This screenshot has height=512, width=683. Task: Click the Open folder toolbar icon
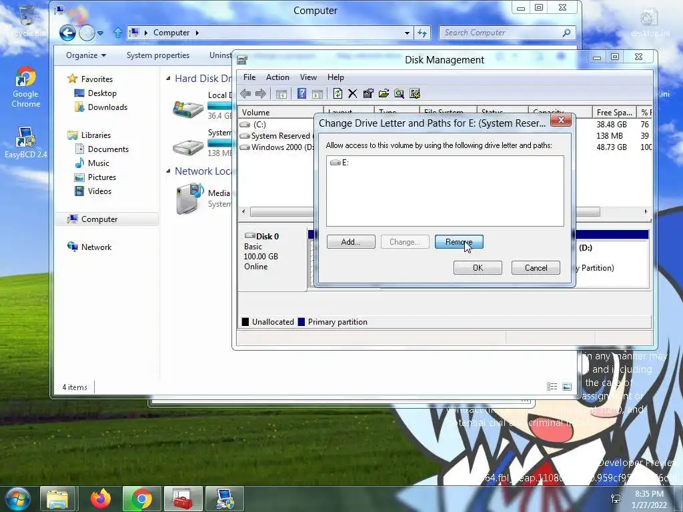tap(384, 93)
